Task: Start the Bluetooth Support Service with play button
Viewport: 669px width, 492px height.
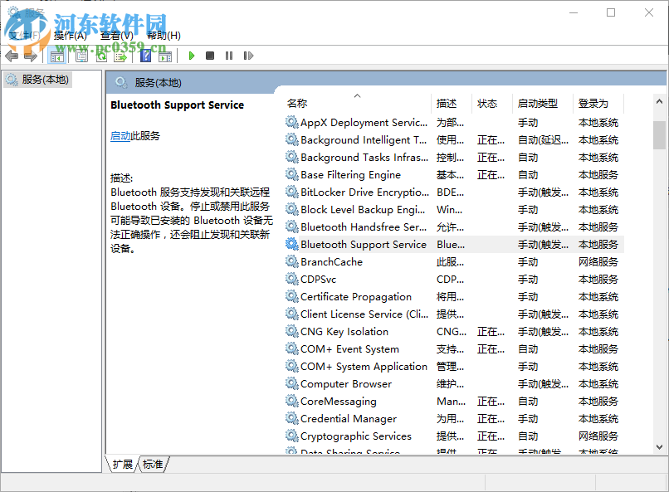Action: (x=191, y=55)
